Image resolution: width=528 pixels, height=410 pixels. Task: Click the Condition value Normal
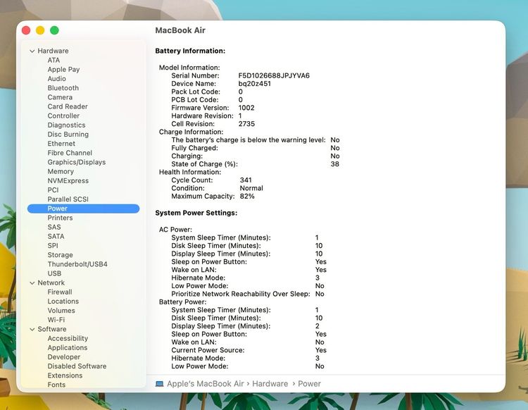(251, 188)
